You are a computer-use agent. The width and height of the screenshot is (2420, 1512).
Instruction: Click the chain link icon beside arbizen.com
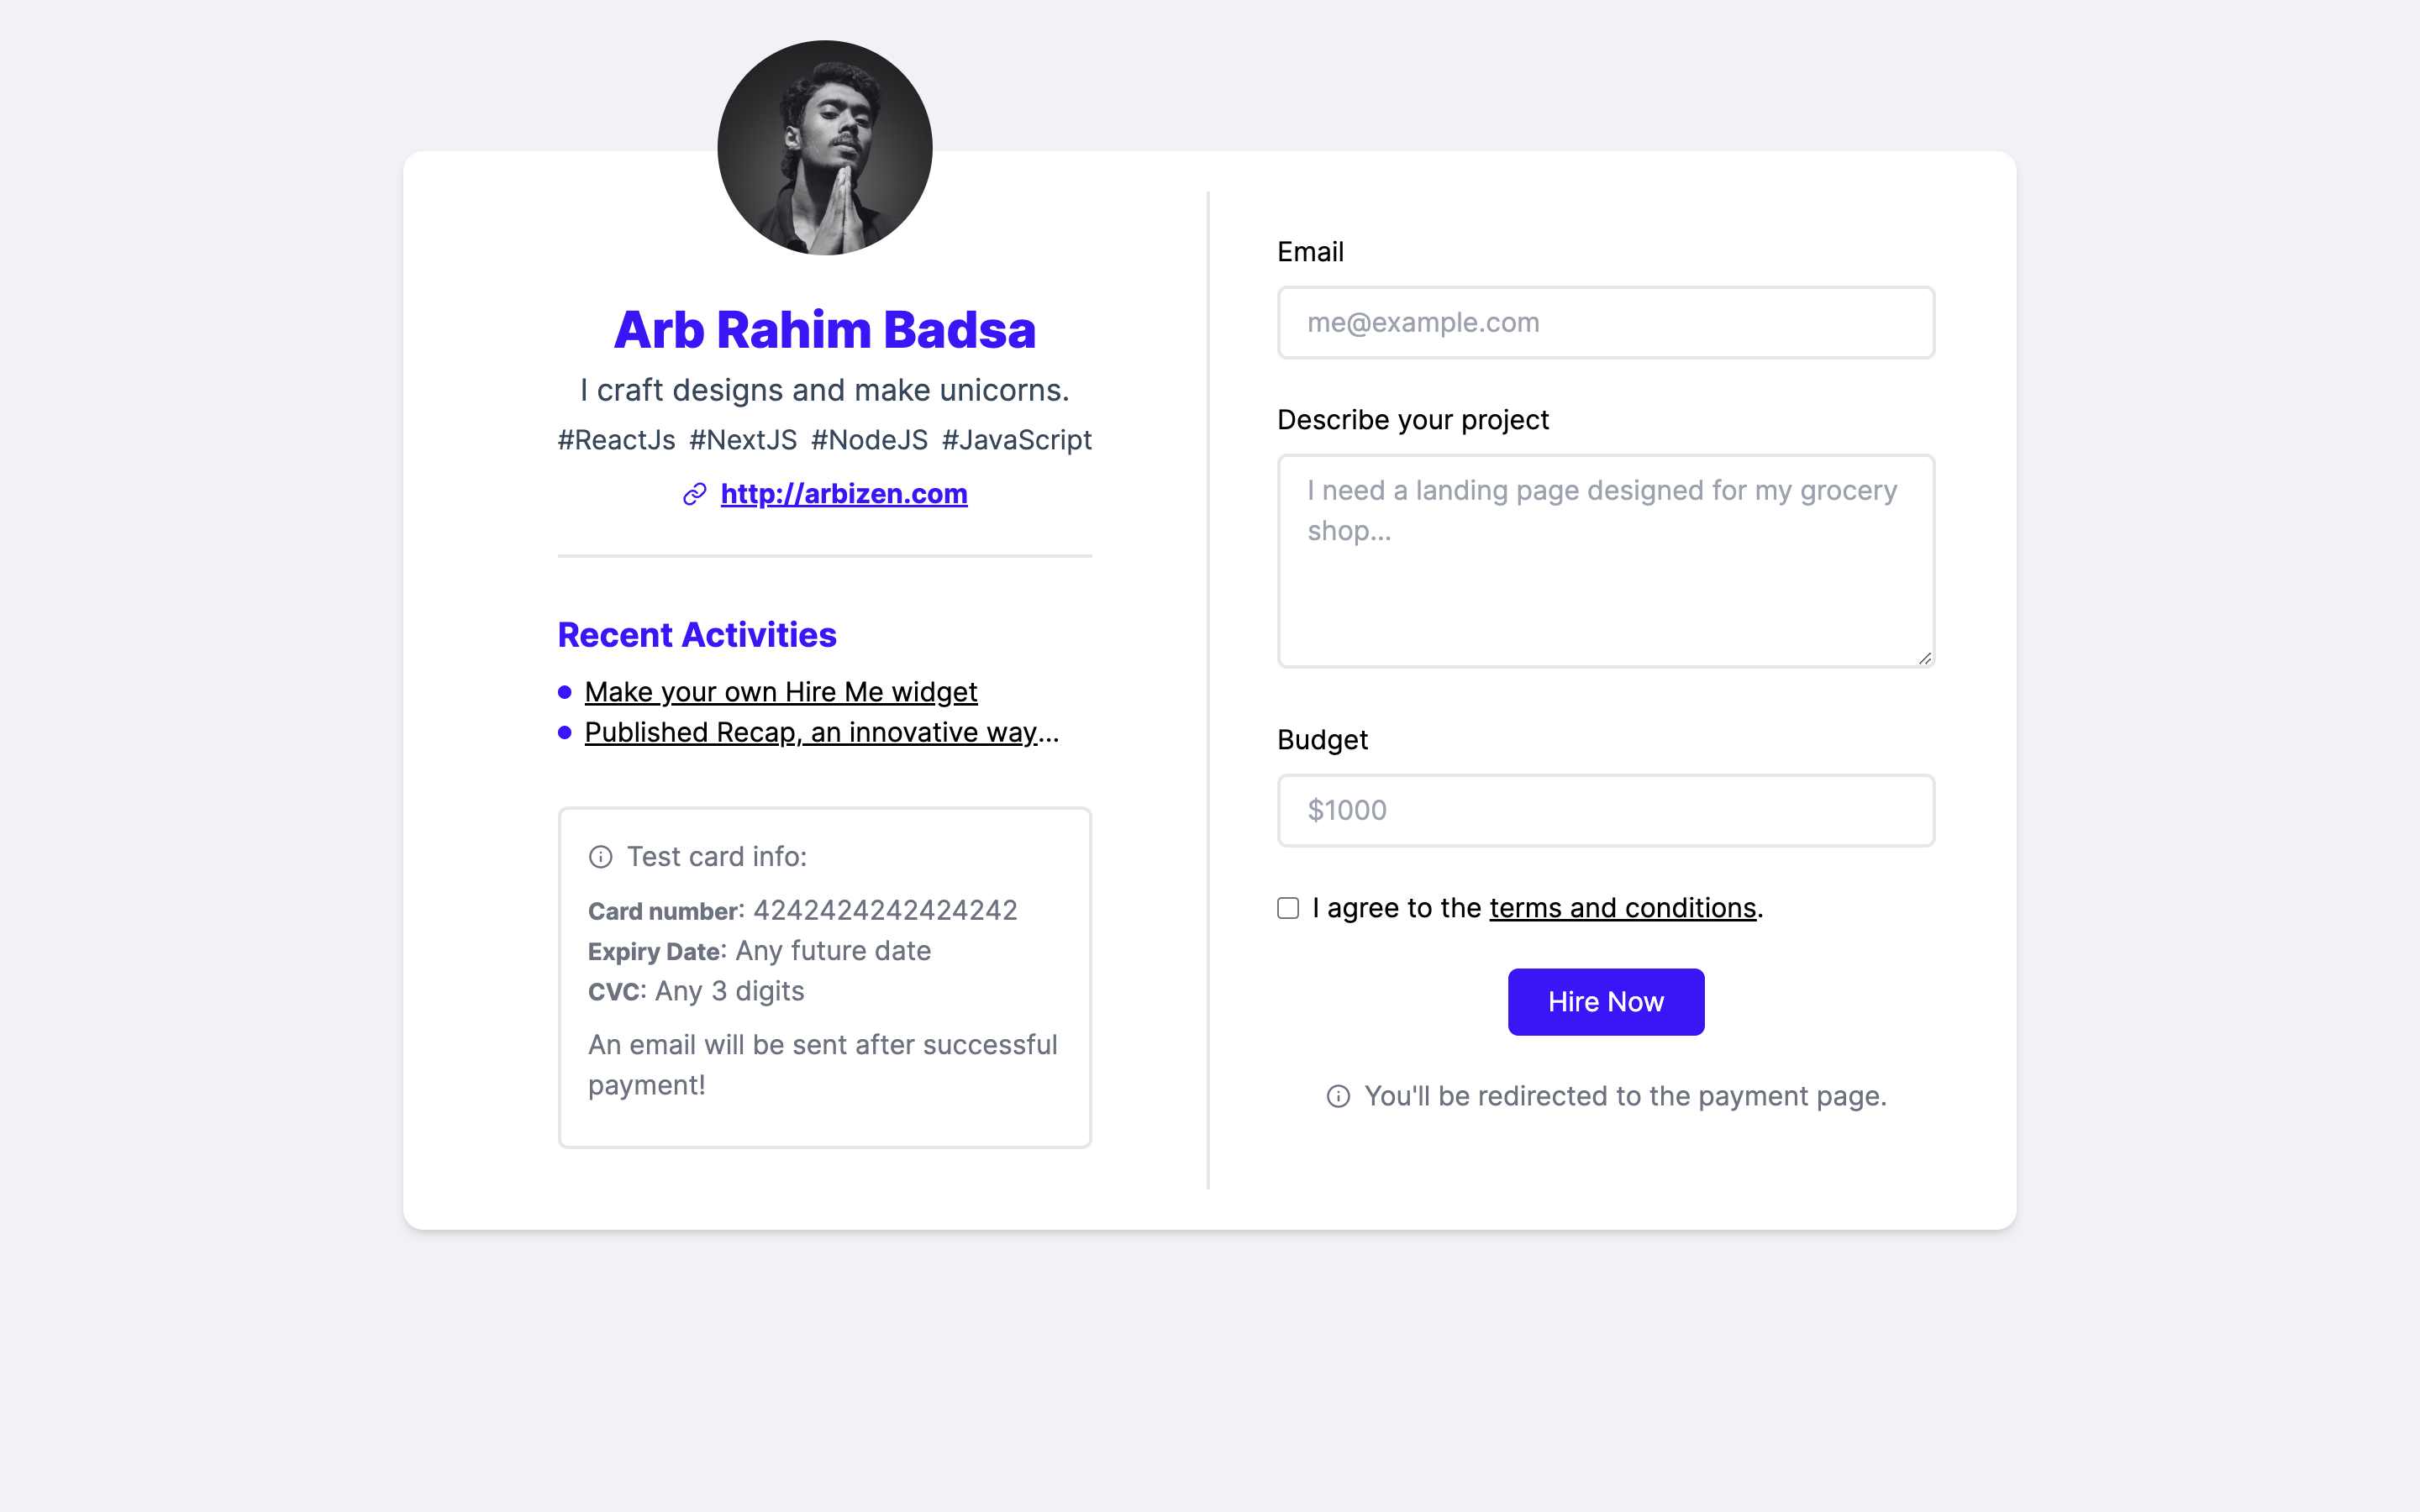tap(694, 494)
